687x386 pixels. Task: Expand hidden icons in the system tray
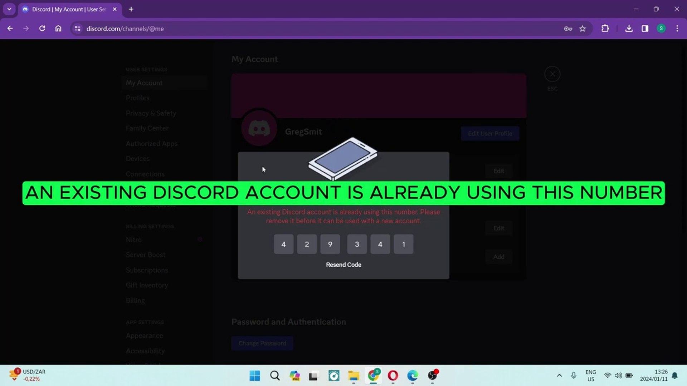pyautogui.click(x=559, y=376)
